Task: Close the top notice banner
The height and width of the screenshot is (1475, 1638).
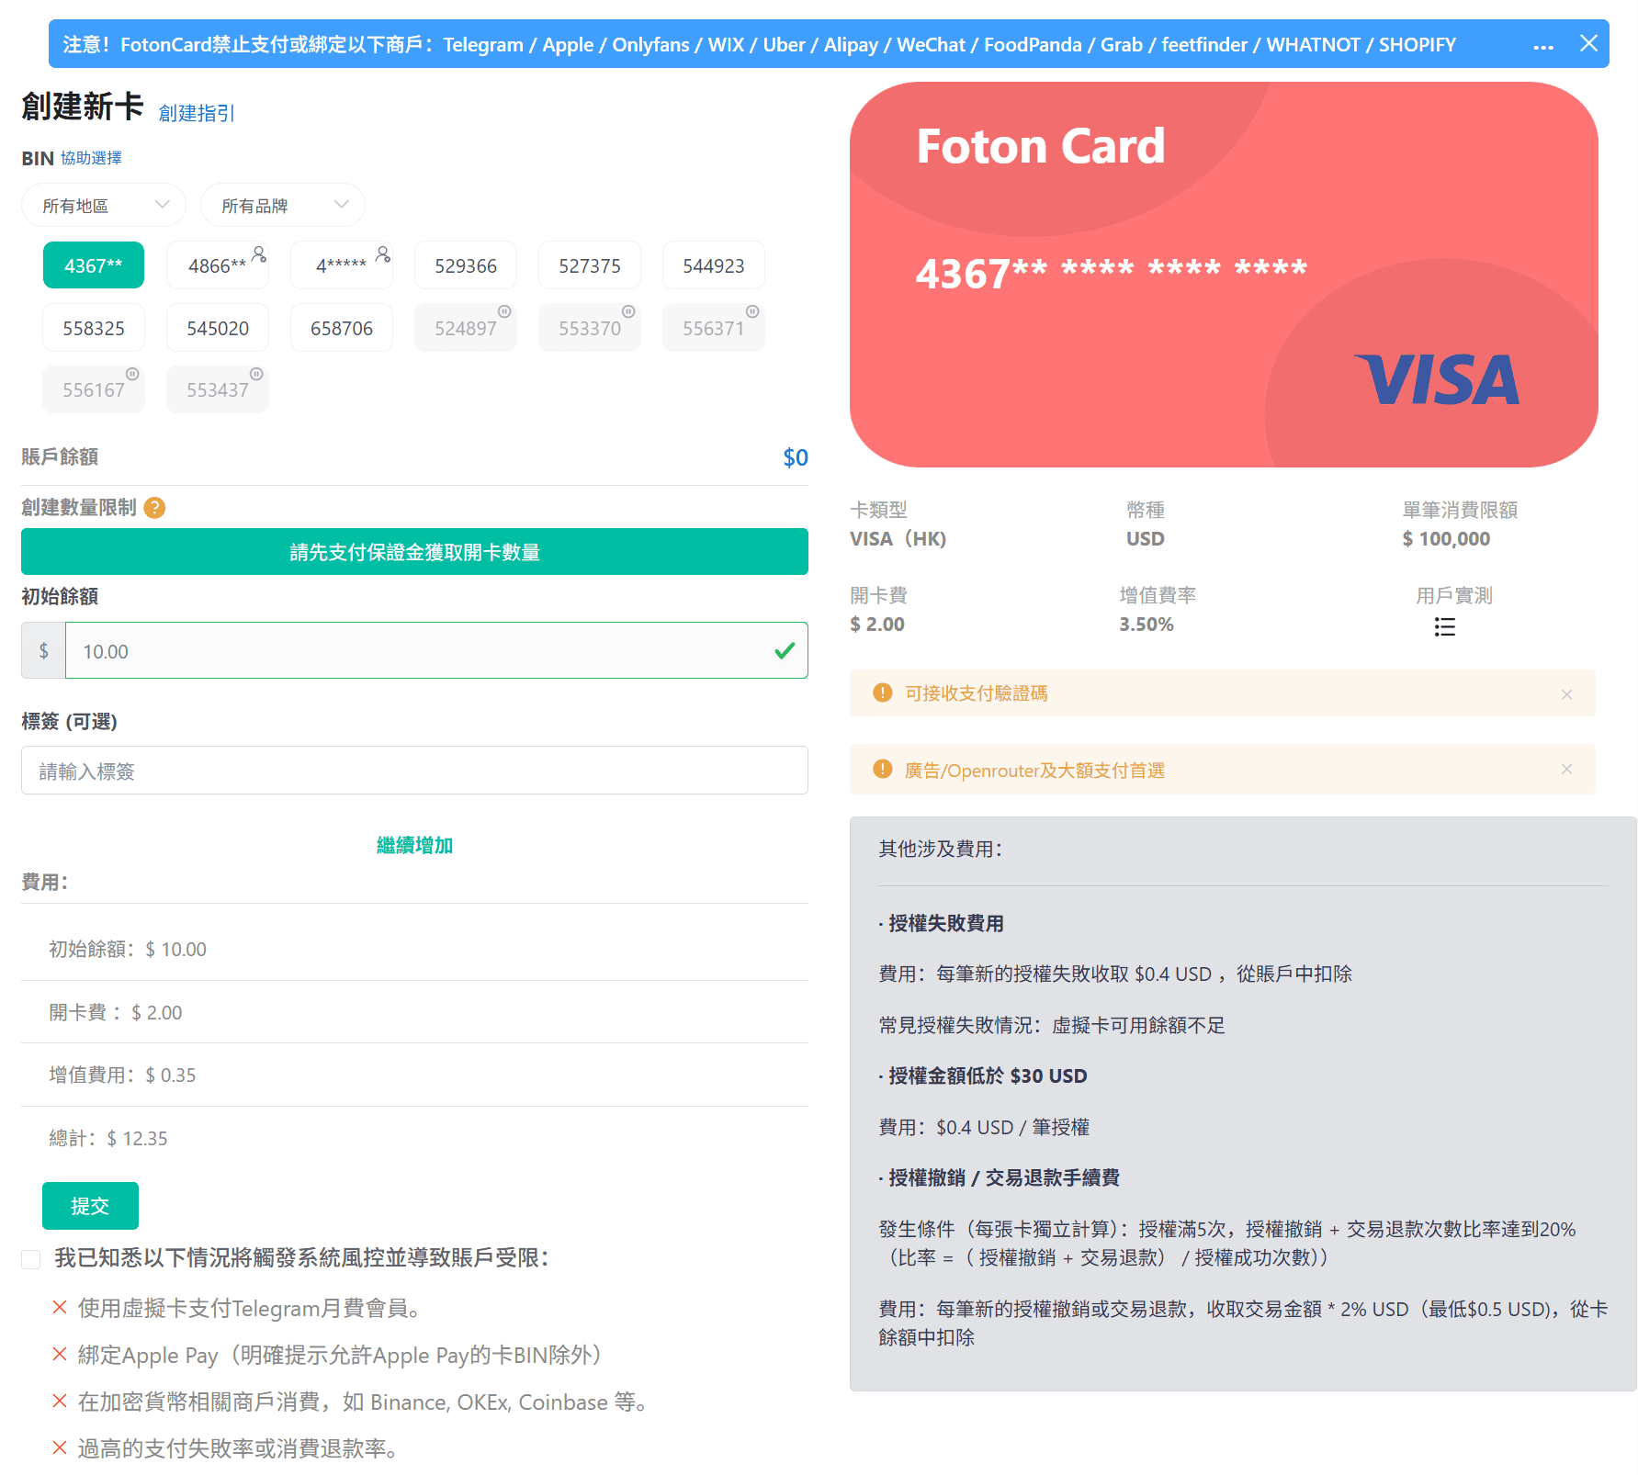Action: (1588, 43)
